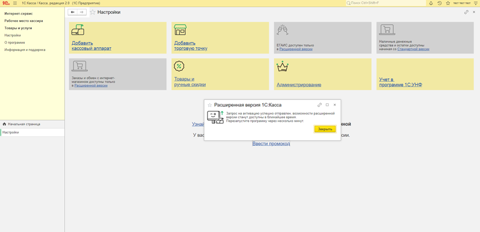Click the crown Администрирование icon
480x232 pixels.
(x=282, y=67)
